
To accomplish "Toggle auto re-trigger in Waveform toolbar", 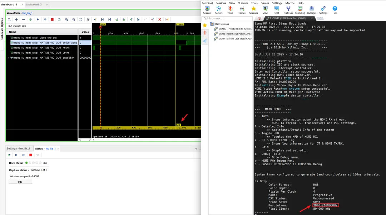I will pos(30,19).
